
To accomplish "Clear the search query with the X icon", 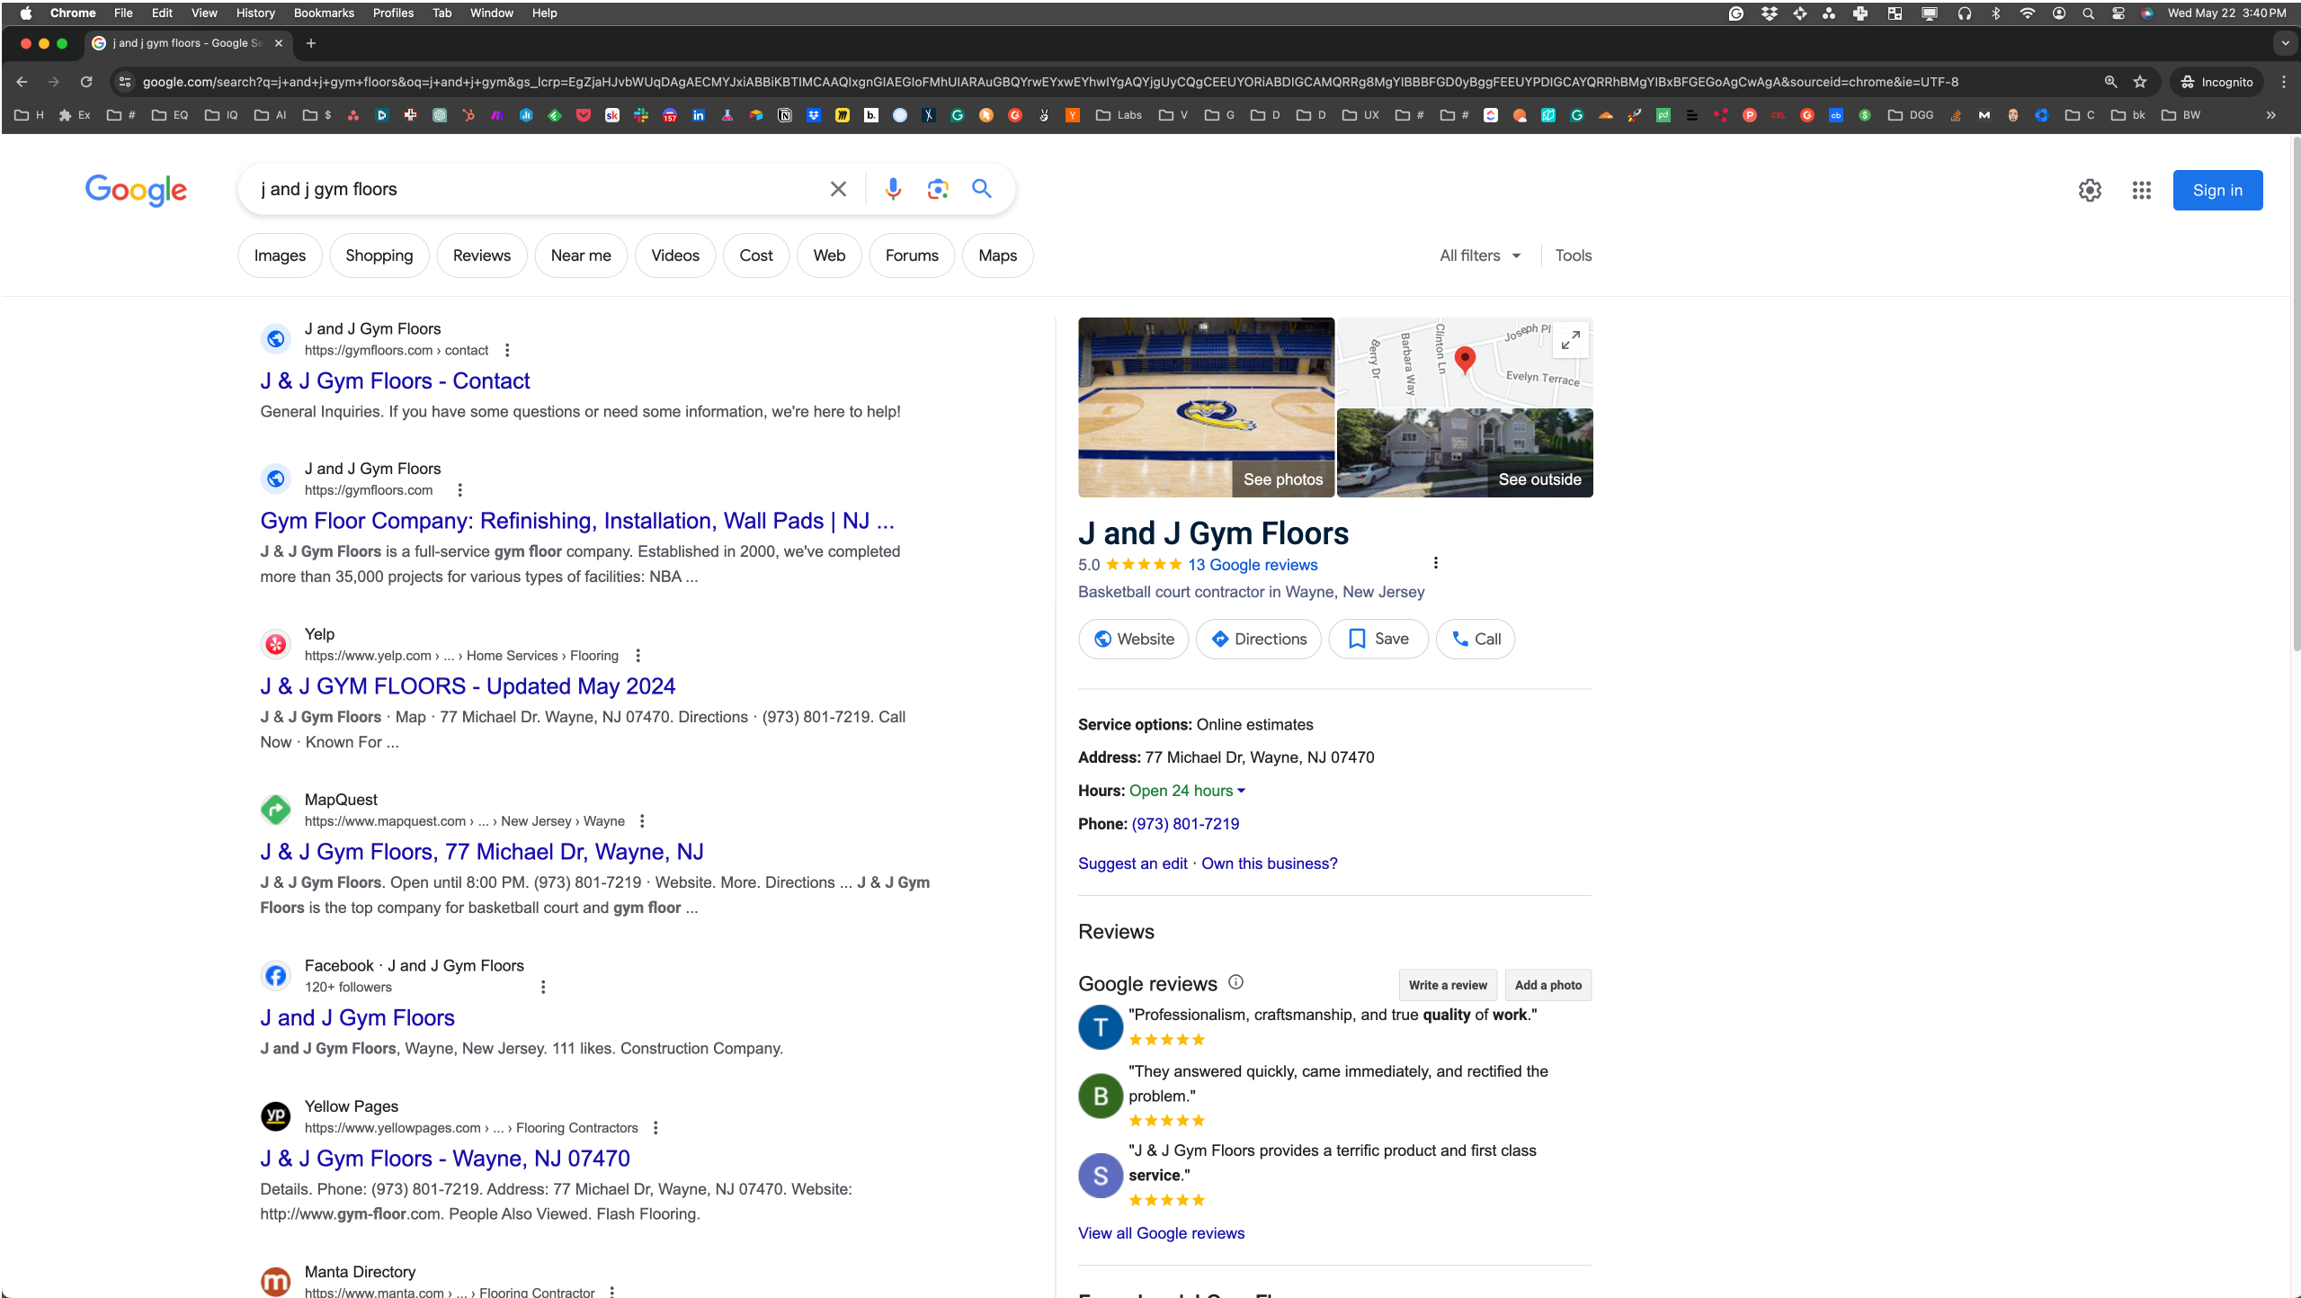I will (837, 189).
